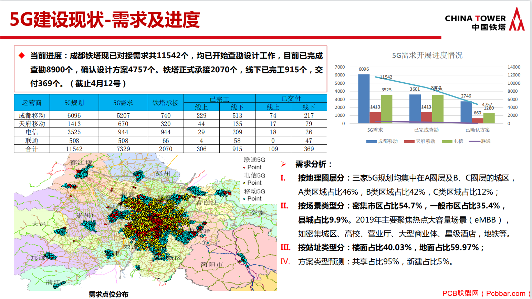
Task: Click the arrow bullet beside 需求分析
Action: pyautogui.click(x=284, y=164)
